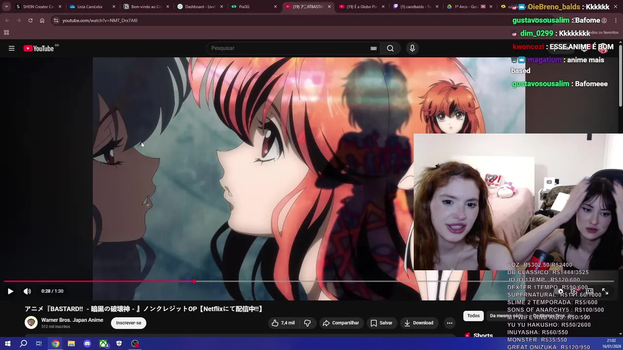This screenshot has width=623, height=350.
Task: Open Task View on the taskbar
Action: [39, 344]
